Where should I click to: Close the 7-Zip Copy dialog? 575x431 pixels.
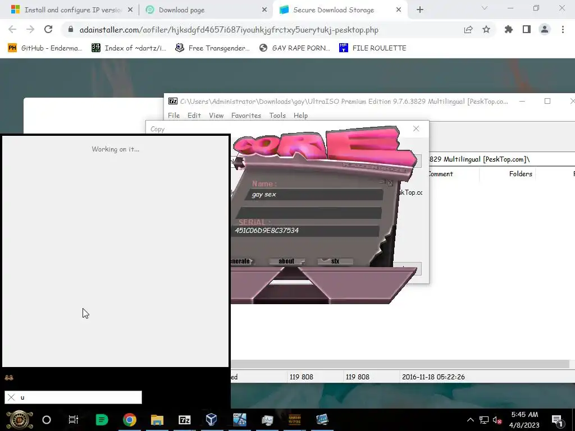coord(416,129)
